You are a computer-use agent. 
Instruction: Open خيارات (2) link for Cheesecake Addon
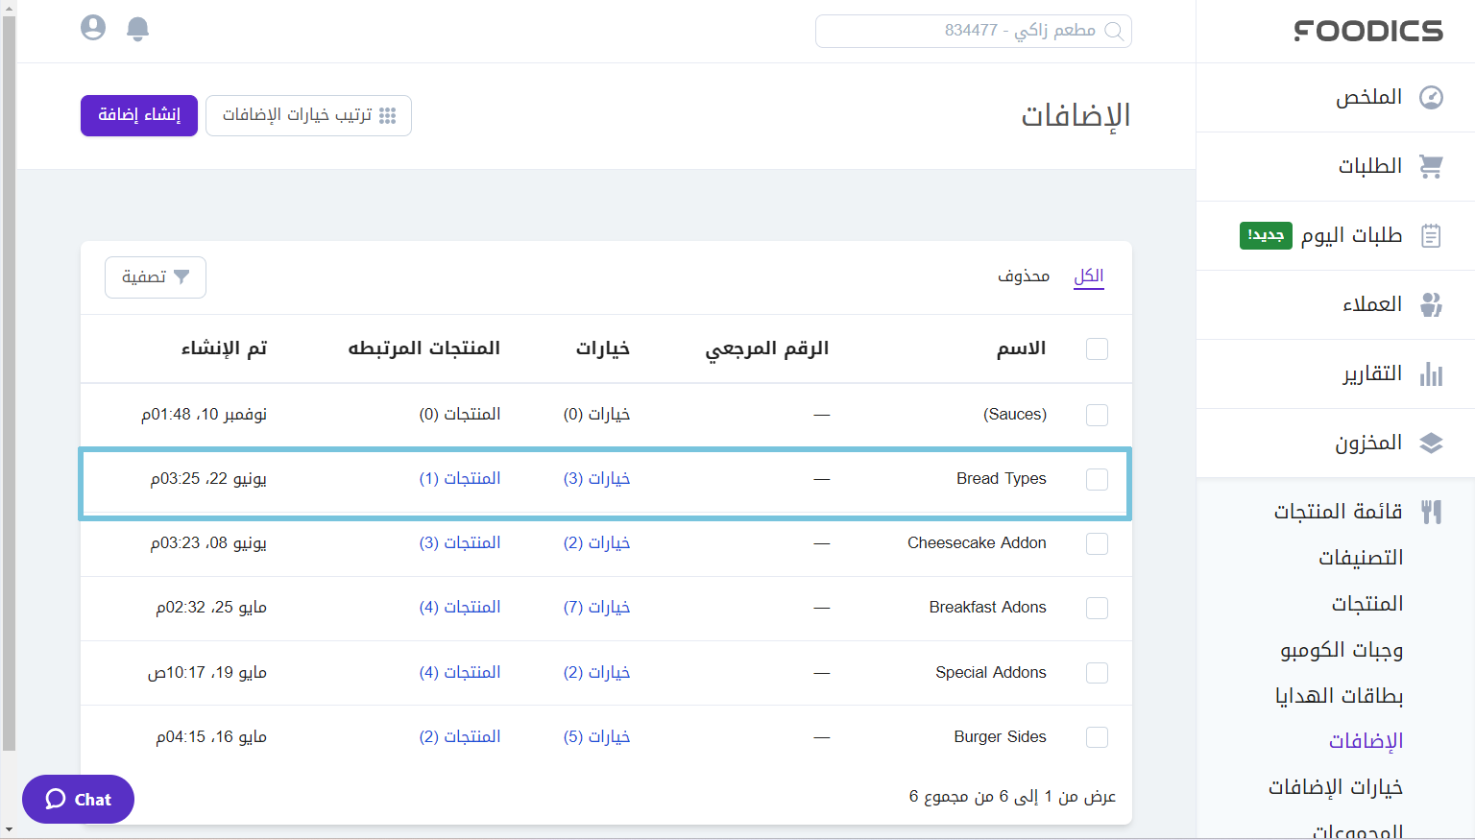point(596,543)
